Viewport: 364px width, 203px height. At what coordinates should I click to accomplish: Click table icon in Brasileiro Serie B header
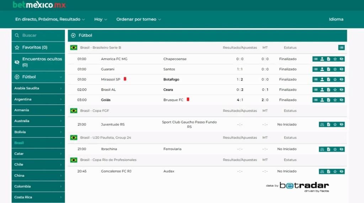(x=341, y=47)
